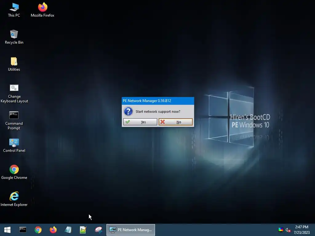Viewport: 315px width, 236px height.
Task: Open the Control Panel desktop icon
Action: 14,145
